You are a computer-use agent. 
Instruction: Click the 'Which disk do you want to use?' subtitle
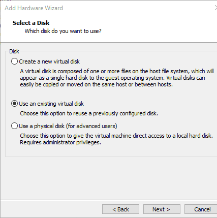pos(63,31)
